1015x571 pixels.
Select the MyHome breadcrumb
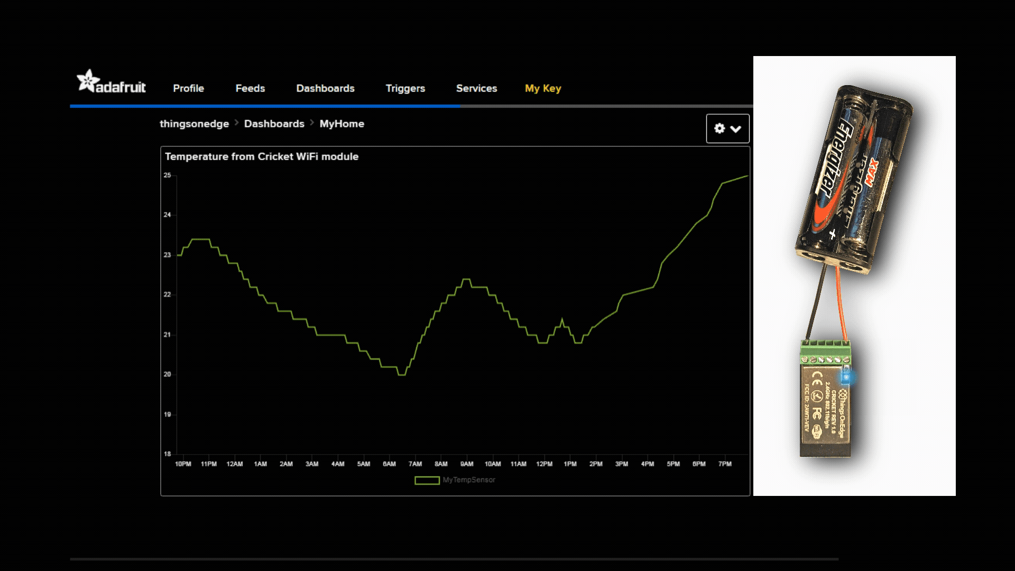[342, 124]
